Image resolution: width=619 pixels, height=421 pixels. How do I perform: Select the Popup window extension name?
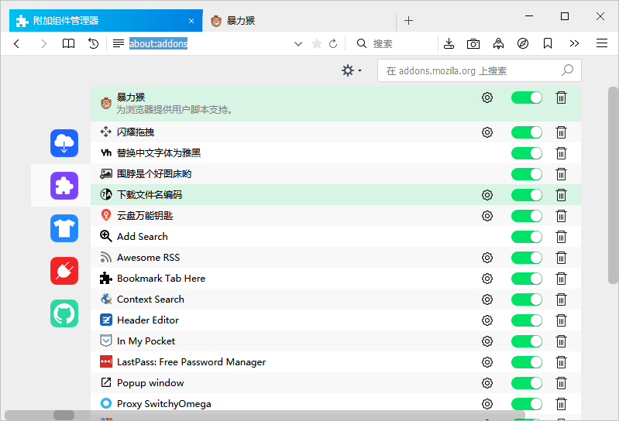150,383
